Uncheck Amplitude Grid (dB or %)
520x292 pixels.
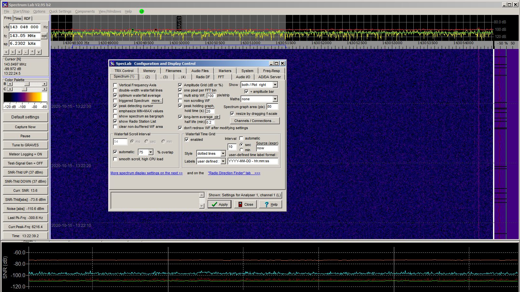click(x=180, y=85)
